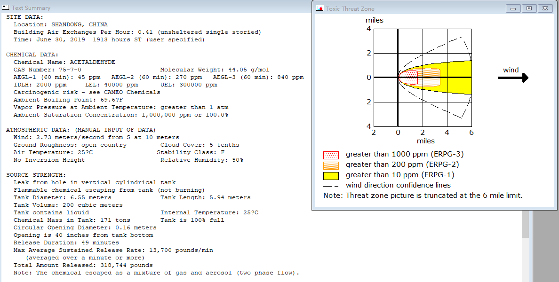559x282 pixels.
Task: Click the Text Summary title text
Action: 31,8
